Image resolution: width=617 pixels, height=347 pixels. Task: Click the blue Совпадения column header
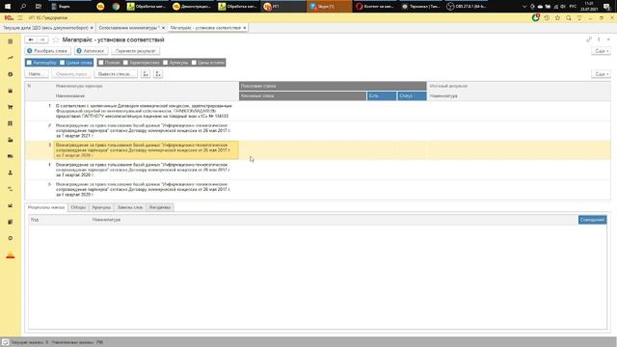coord(592,220)
